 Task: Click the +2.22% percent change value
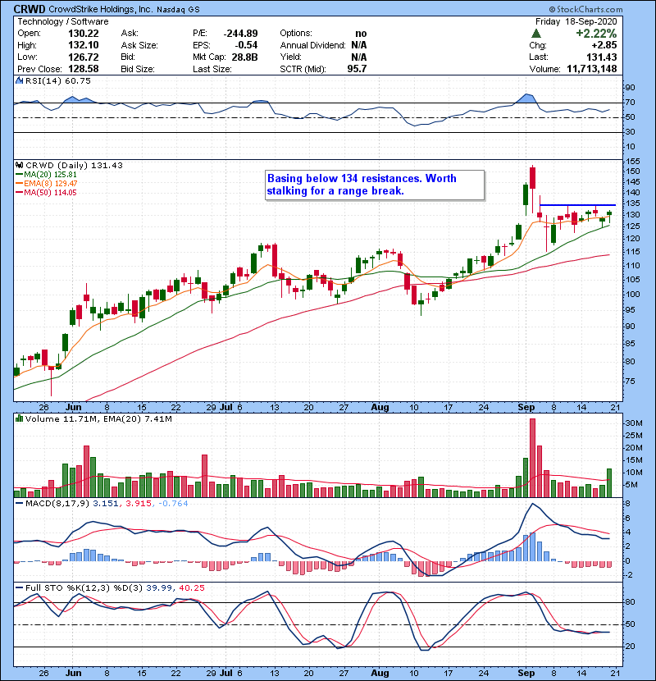click(x=596, y=34)
